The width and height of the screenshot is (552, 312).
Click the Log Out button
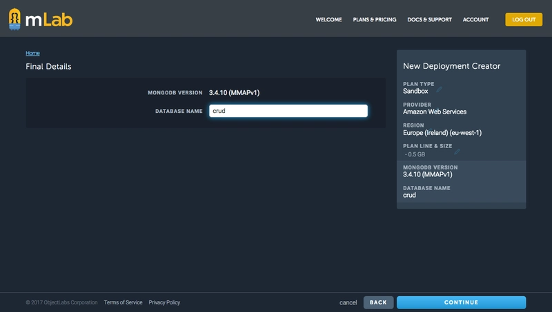click(524, 20)
